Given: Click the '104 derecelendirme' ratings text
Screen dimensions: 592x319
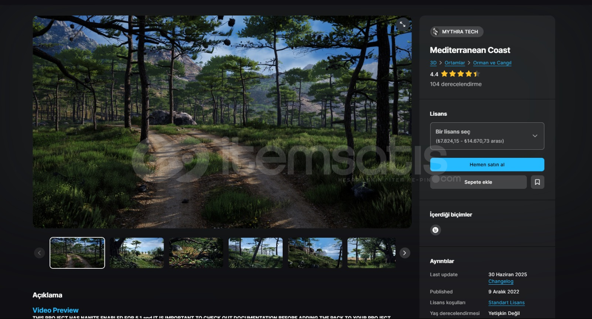Looking at the screenshot, I should click(x=456, y=84).
